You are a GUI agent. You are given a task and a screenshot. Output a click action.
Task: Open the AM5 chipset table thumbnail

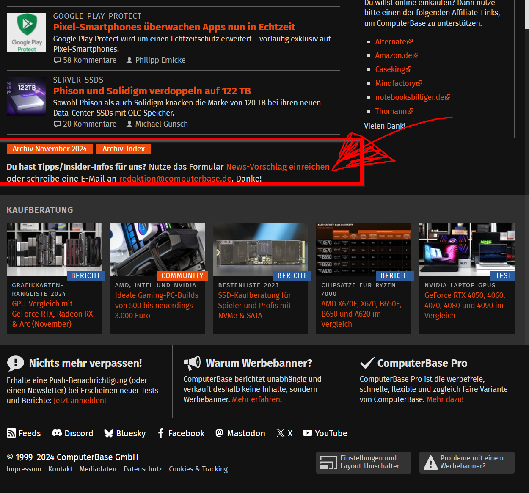coord(364,249)
